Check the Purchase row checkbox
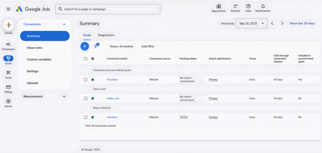 [86, 80]
